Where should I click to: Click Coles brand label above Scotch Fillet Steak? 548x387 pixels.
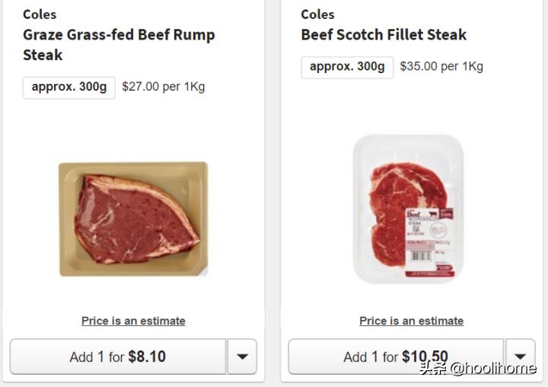[317, 14]
